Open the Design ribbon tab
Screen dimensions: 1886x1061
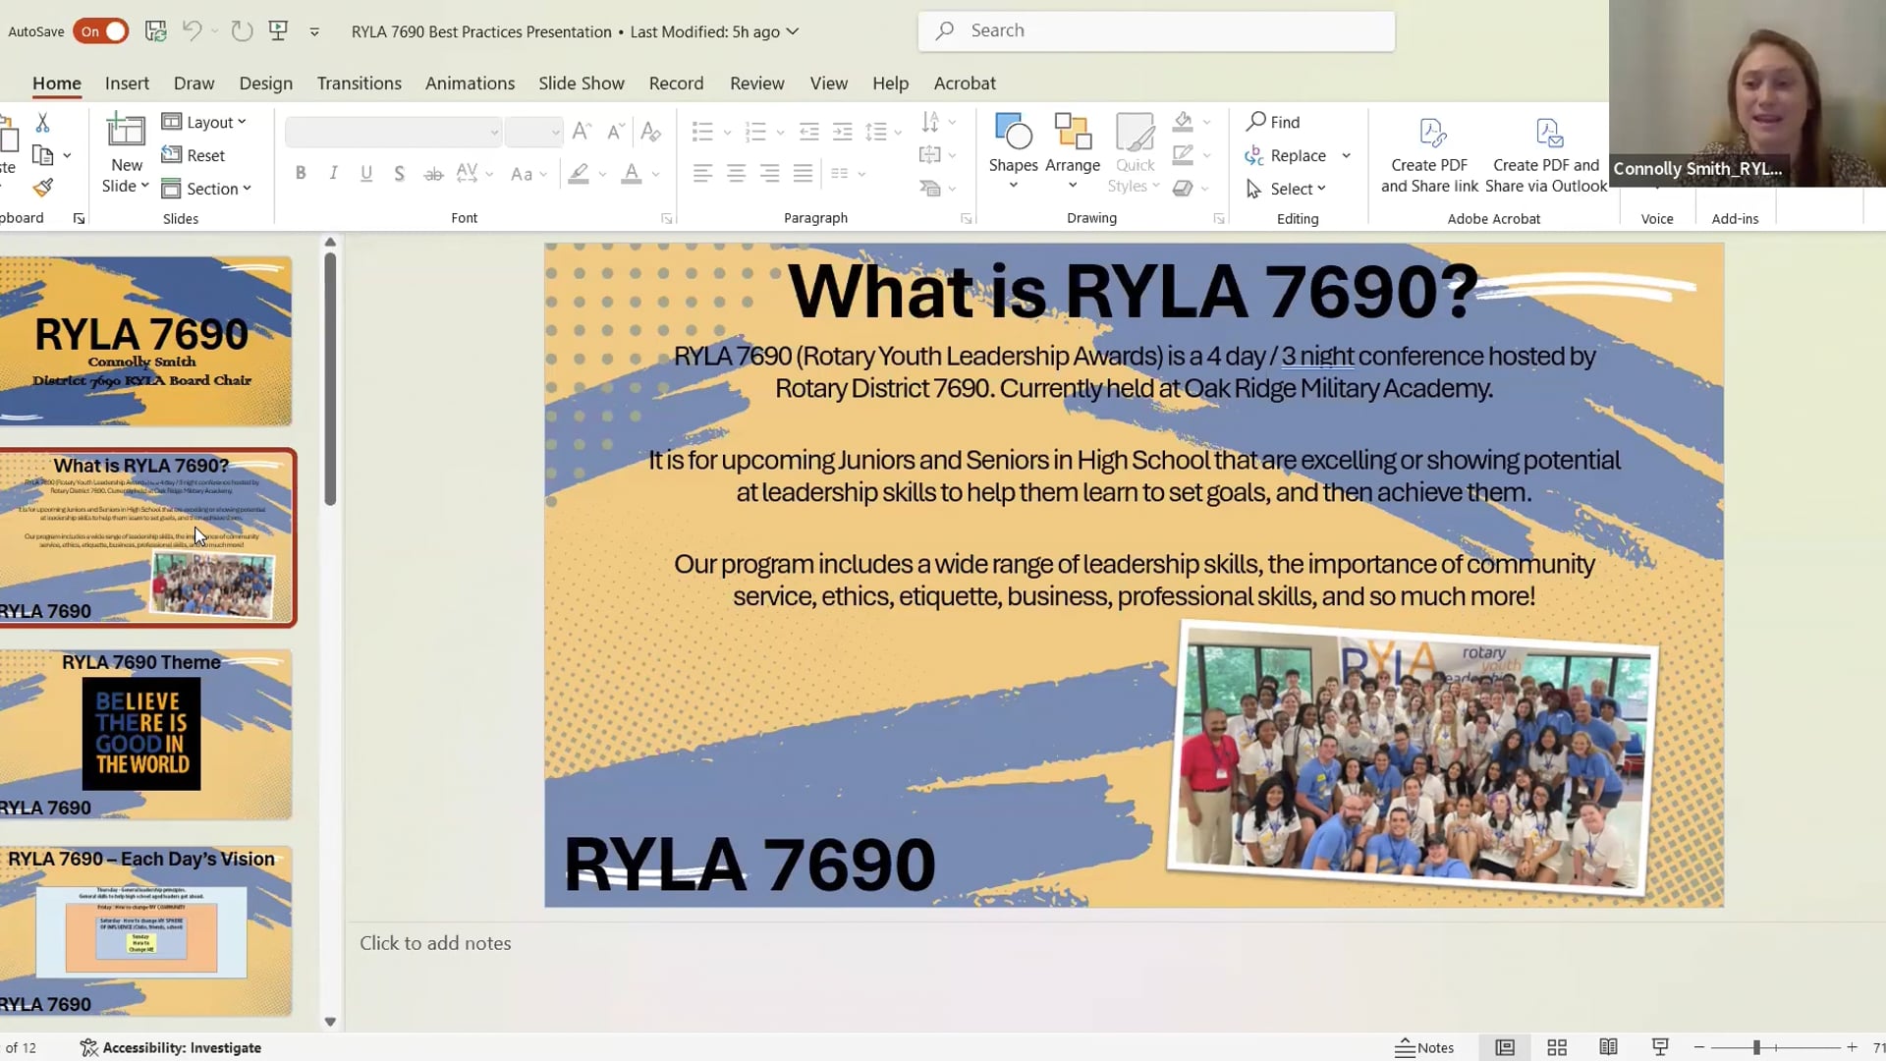point(265,84)
